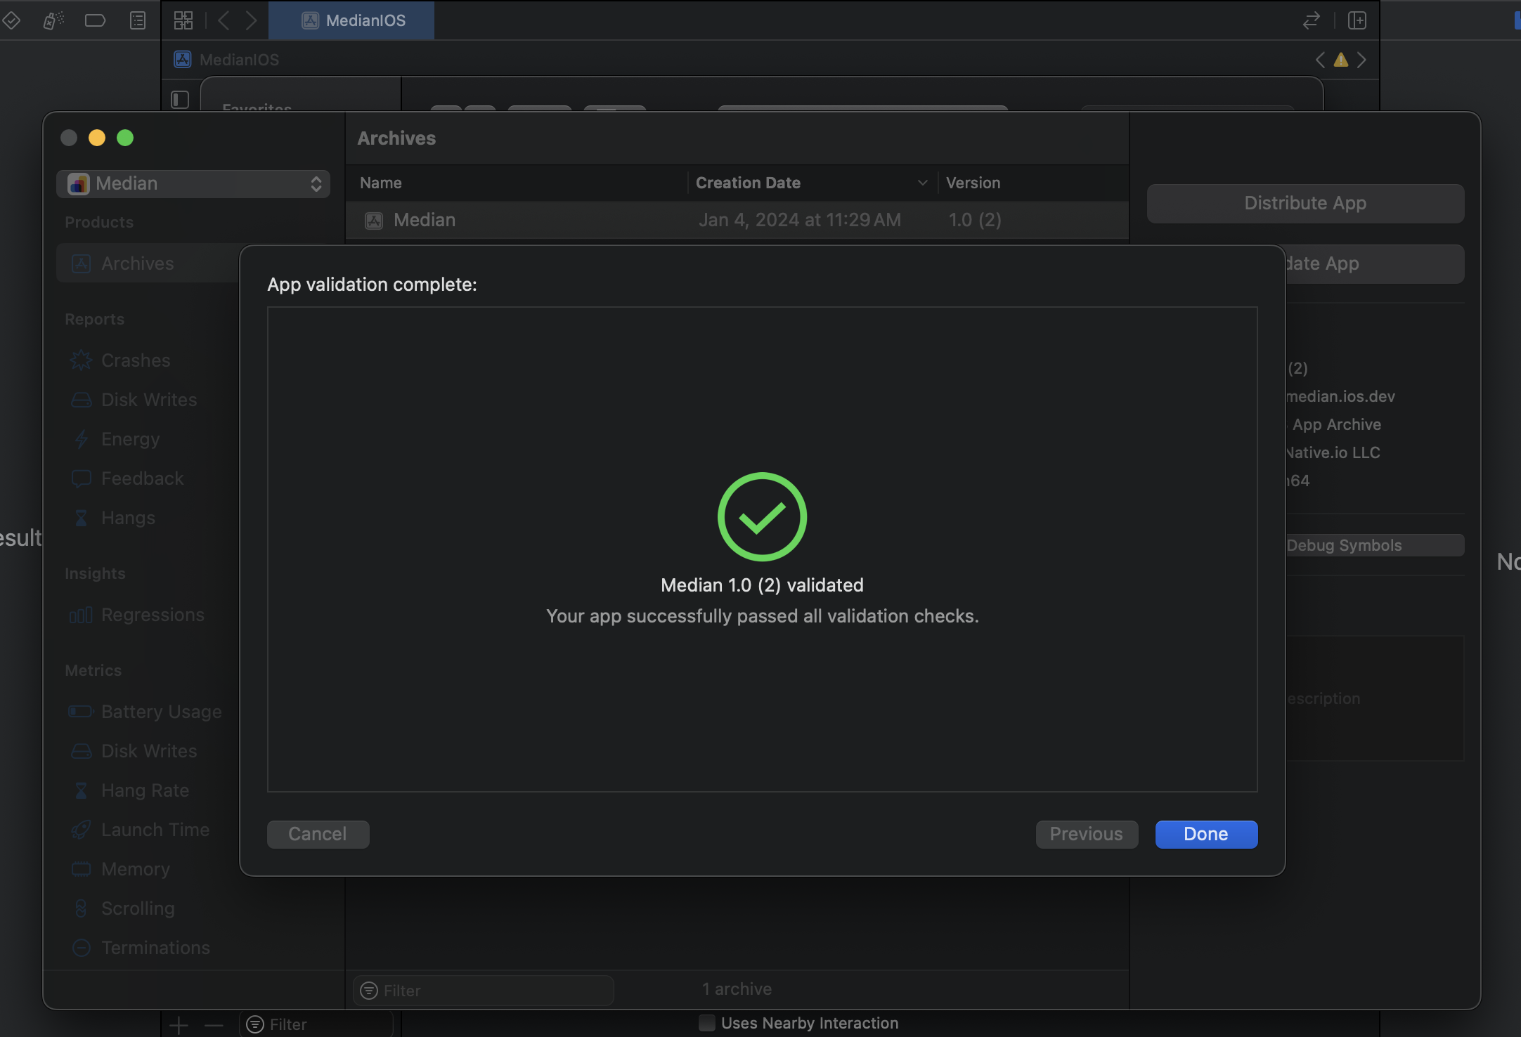
Task: Open Disk Writes under Reports
Action: (149, 400)
